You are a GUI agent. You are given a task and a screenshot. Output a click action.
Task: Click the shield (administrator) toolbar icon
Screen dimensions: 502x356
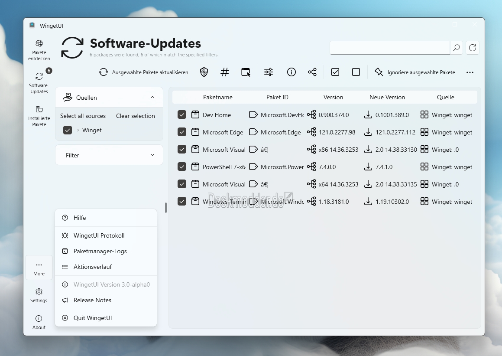pyautogui.click(x=204, y=72)
